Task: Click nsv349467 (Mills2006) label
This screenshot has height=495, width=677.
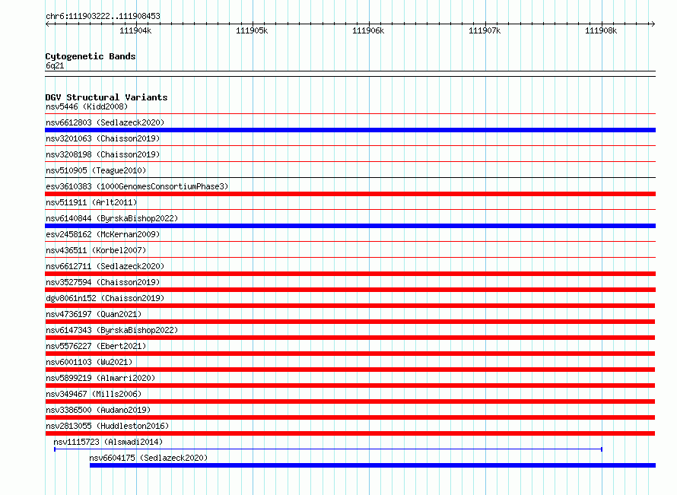Action: pos(94,394)
